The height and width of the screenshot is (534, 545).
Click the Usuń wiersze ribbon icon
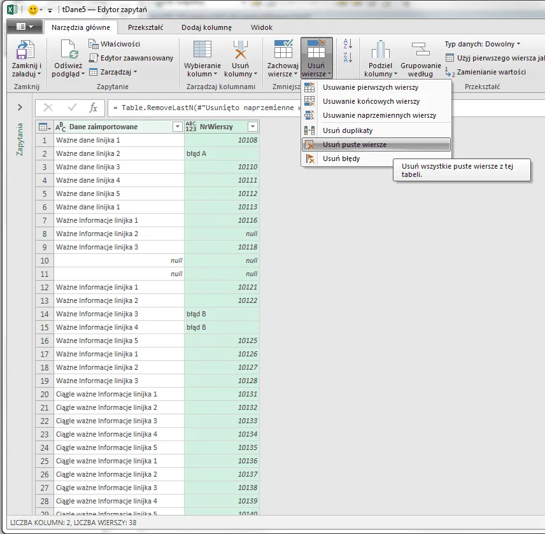pos(316,48)
